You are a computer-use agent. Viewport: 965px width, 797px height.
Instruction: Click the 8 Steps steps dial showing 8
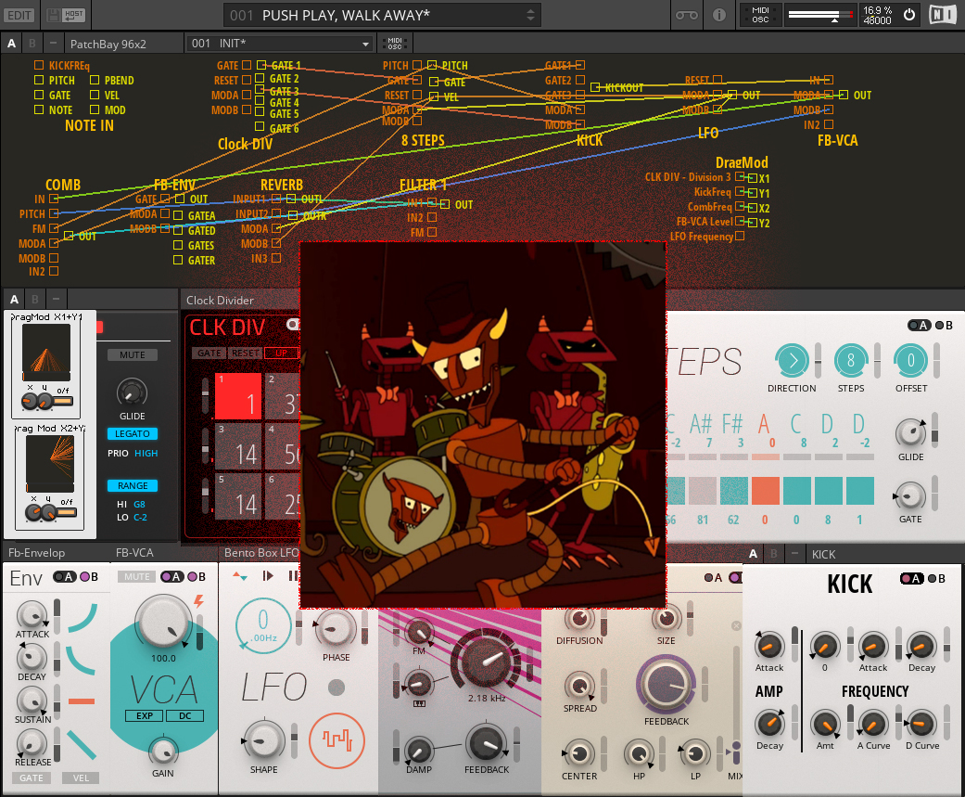pos(851,360)
